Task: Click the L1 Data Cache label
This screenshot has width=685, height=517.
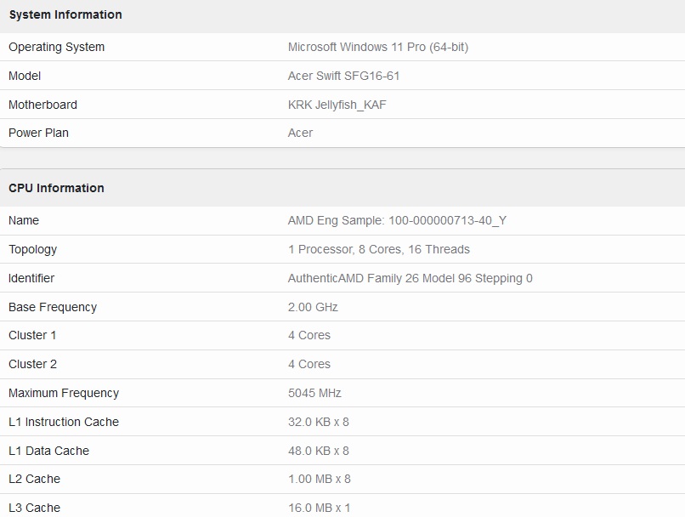Action: click(x=49, y=451)
